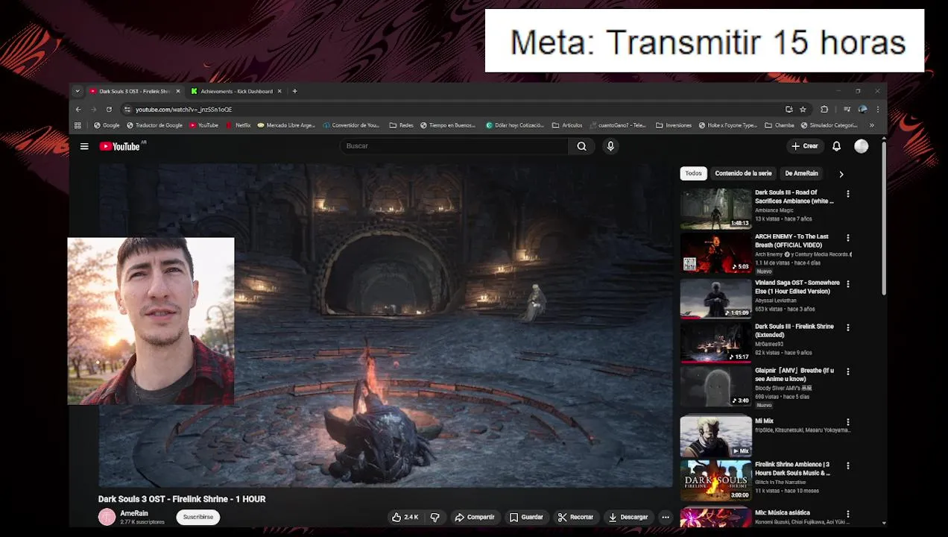Viewport: 948px width, 537px height.
Task: Go back in the browser
Action: pyautogui.click(x=78, y=109)
